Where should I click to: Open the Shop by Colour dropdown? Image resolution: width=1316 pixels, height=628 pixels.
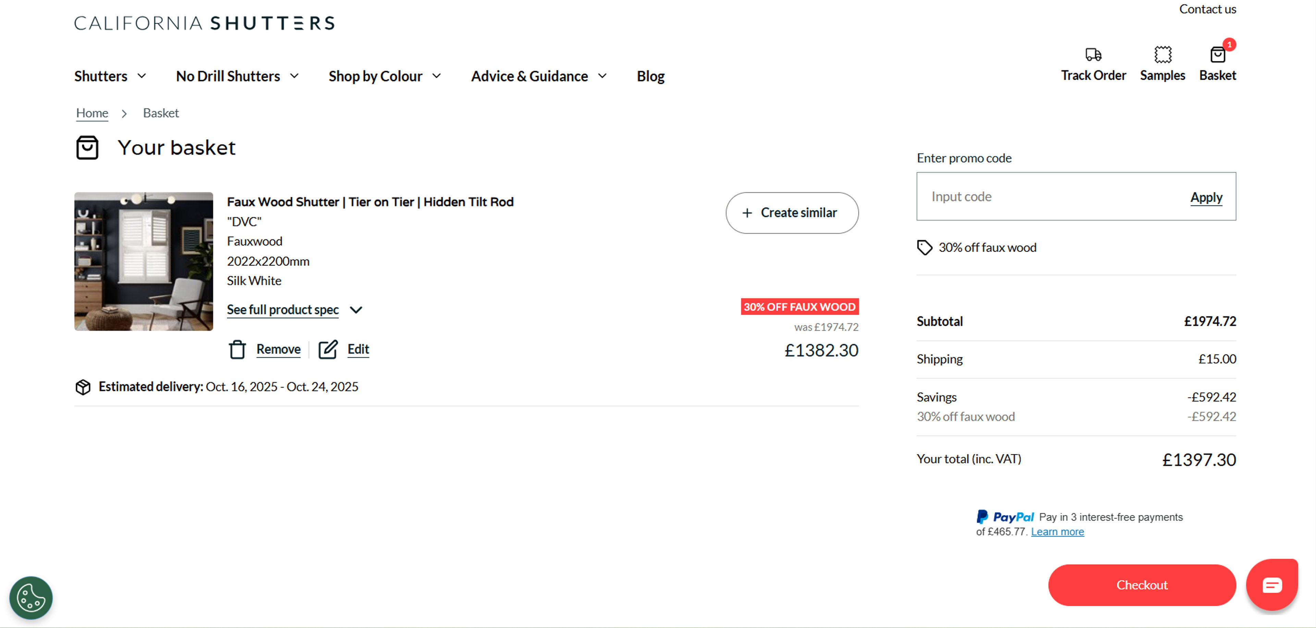click(x=376, y=76)
